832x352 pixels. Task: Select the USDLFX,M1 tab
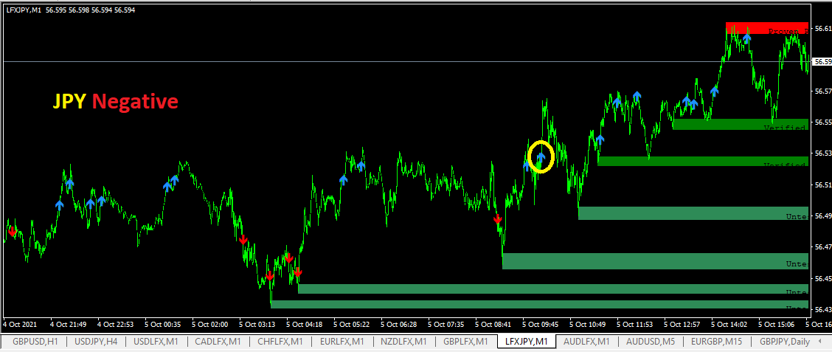pos(157,342)
